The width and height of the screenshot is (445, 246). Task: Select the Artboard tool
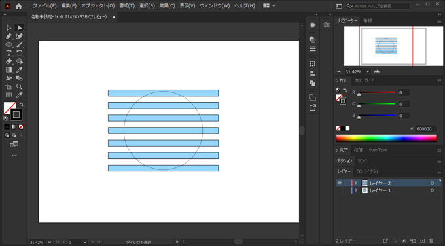click(9, 87)
